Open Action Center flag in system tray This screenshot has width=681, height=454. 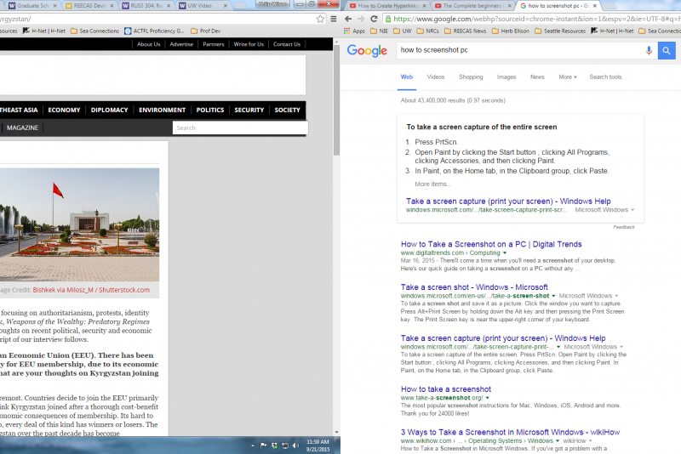click(263, 445)
